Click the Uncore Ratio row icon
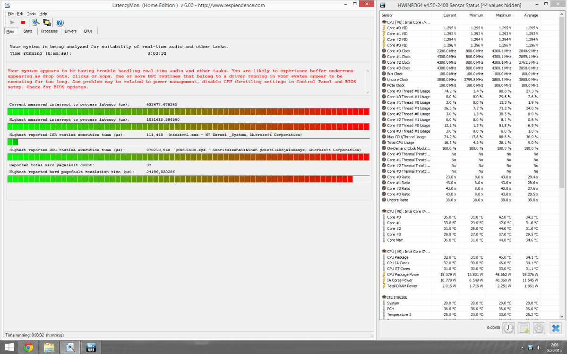 [384, 200]
